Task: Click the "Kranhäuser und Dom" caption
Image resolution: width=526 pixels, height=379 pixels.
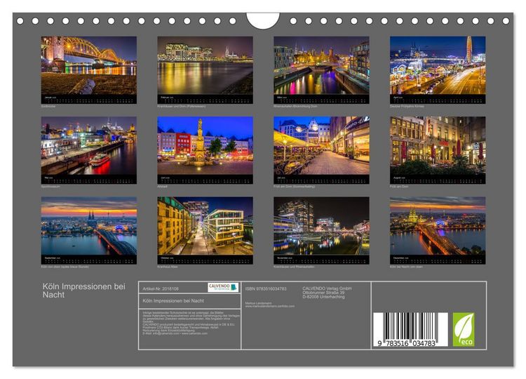Action: click(x=182, y=106)
